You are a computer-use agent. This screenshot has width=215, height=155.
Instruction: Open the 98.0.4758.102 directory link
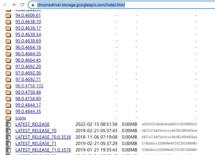29,86
